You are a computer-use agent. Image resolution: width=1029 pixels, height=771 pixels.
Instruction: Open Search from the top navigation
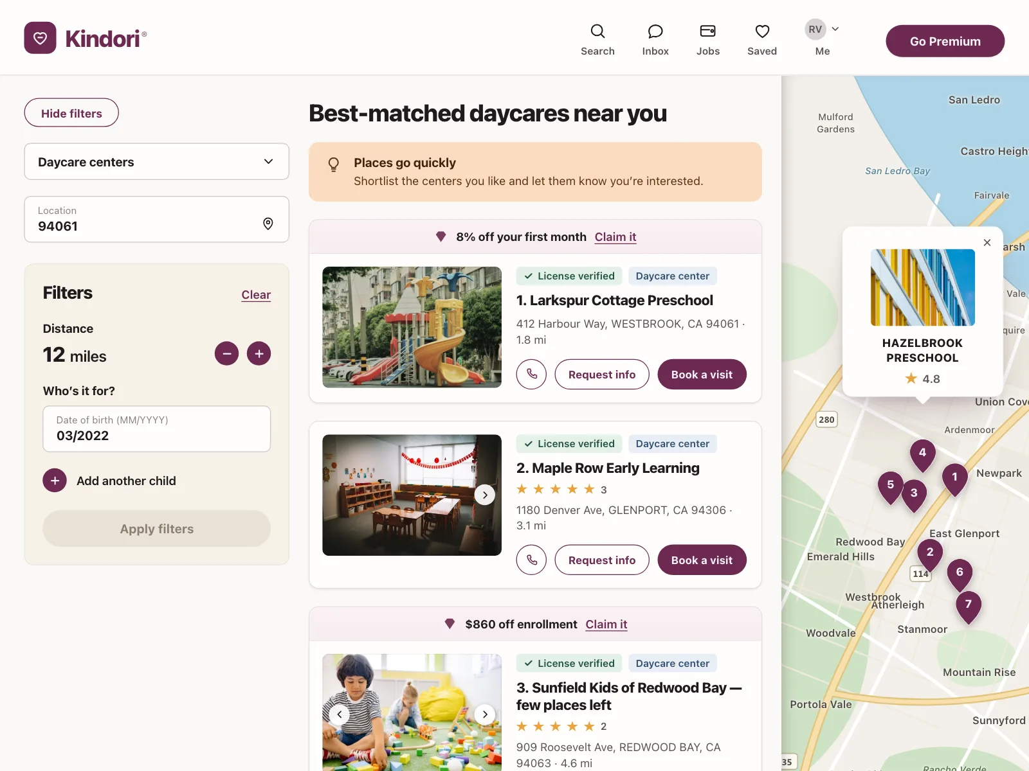click(x=597, y=40)
